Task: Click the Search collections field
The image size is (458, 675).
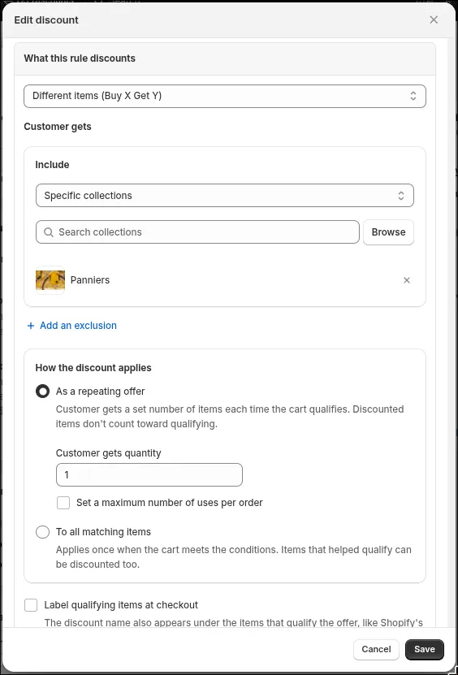Action: pyautogui.click(x=197, y=232)
